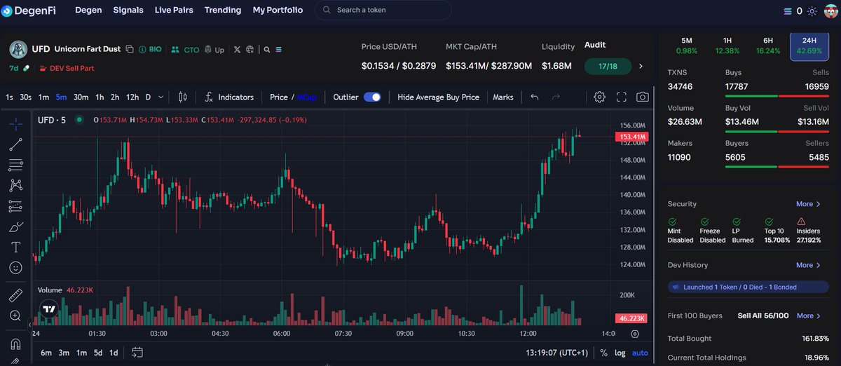The image size is (841, 366).
Task: Select the crosshair cursor tool
Action: 15,124
